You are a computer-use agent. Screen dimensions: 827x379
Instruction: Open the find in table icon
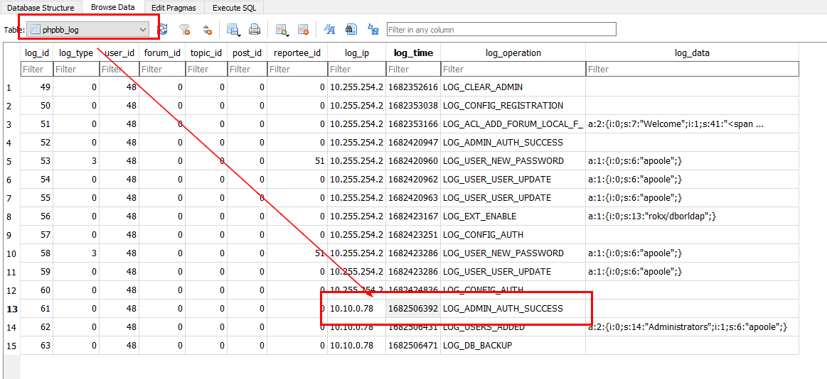tap(351, 30)
